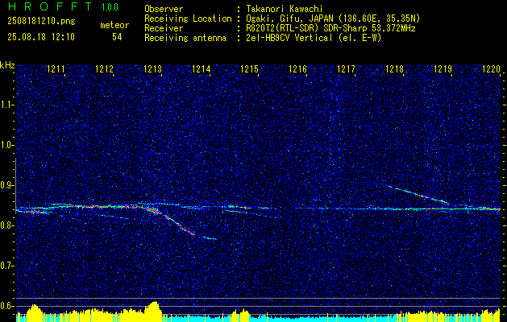
Task: Click the meteor count 54
Action: coord(117,37)
